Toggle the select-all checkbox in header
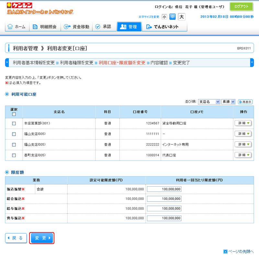Image resolution: width=259 pixels, height=260 pixels. (14, 114)
